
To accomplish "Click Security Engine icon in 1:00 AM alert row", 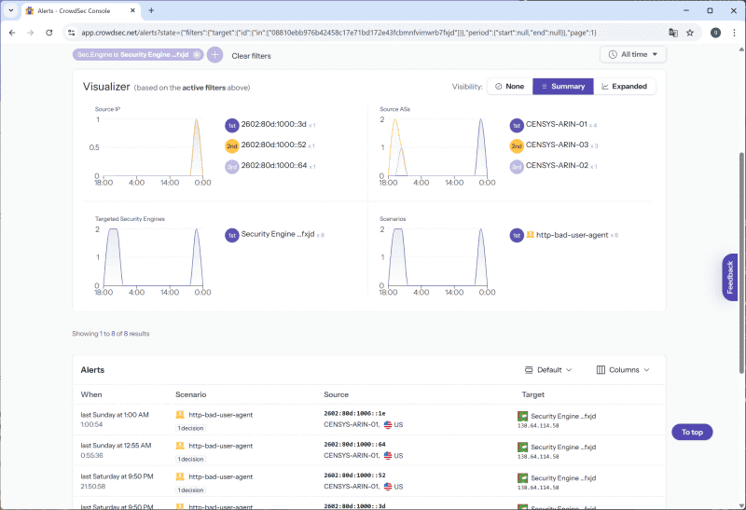I will [x=522, y=416].
